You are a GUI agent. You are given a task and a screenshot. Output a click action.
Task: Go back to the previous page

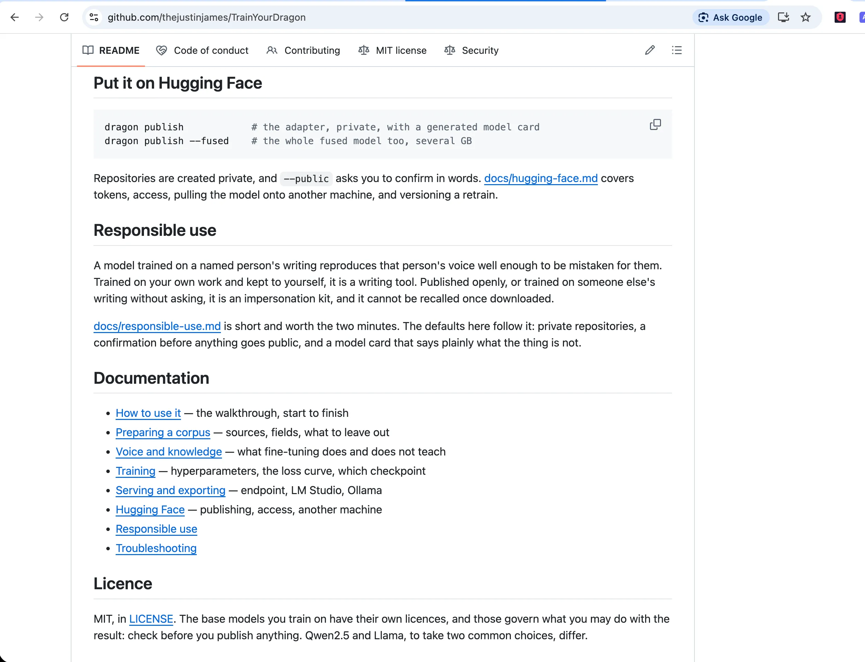click(14, 17)
